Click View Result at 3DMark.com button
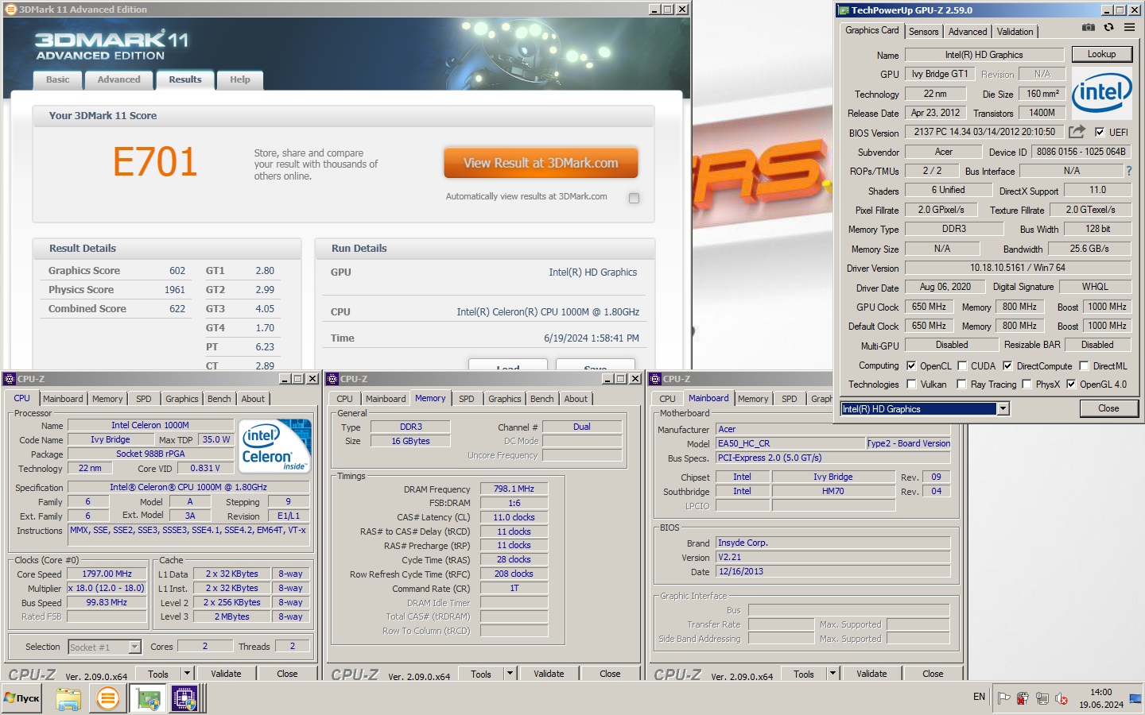Image resolution: width=1145 pixels, height=715 pixels. pos(541,163)
